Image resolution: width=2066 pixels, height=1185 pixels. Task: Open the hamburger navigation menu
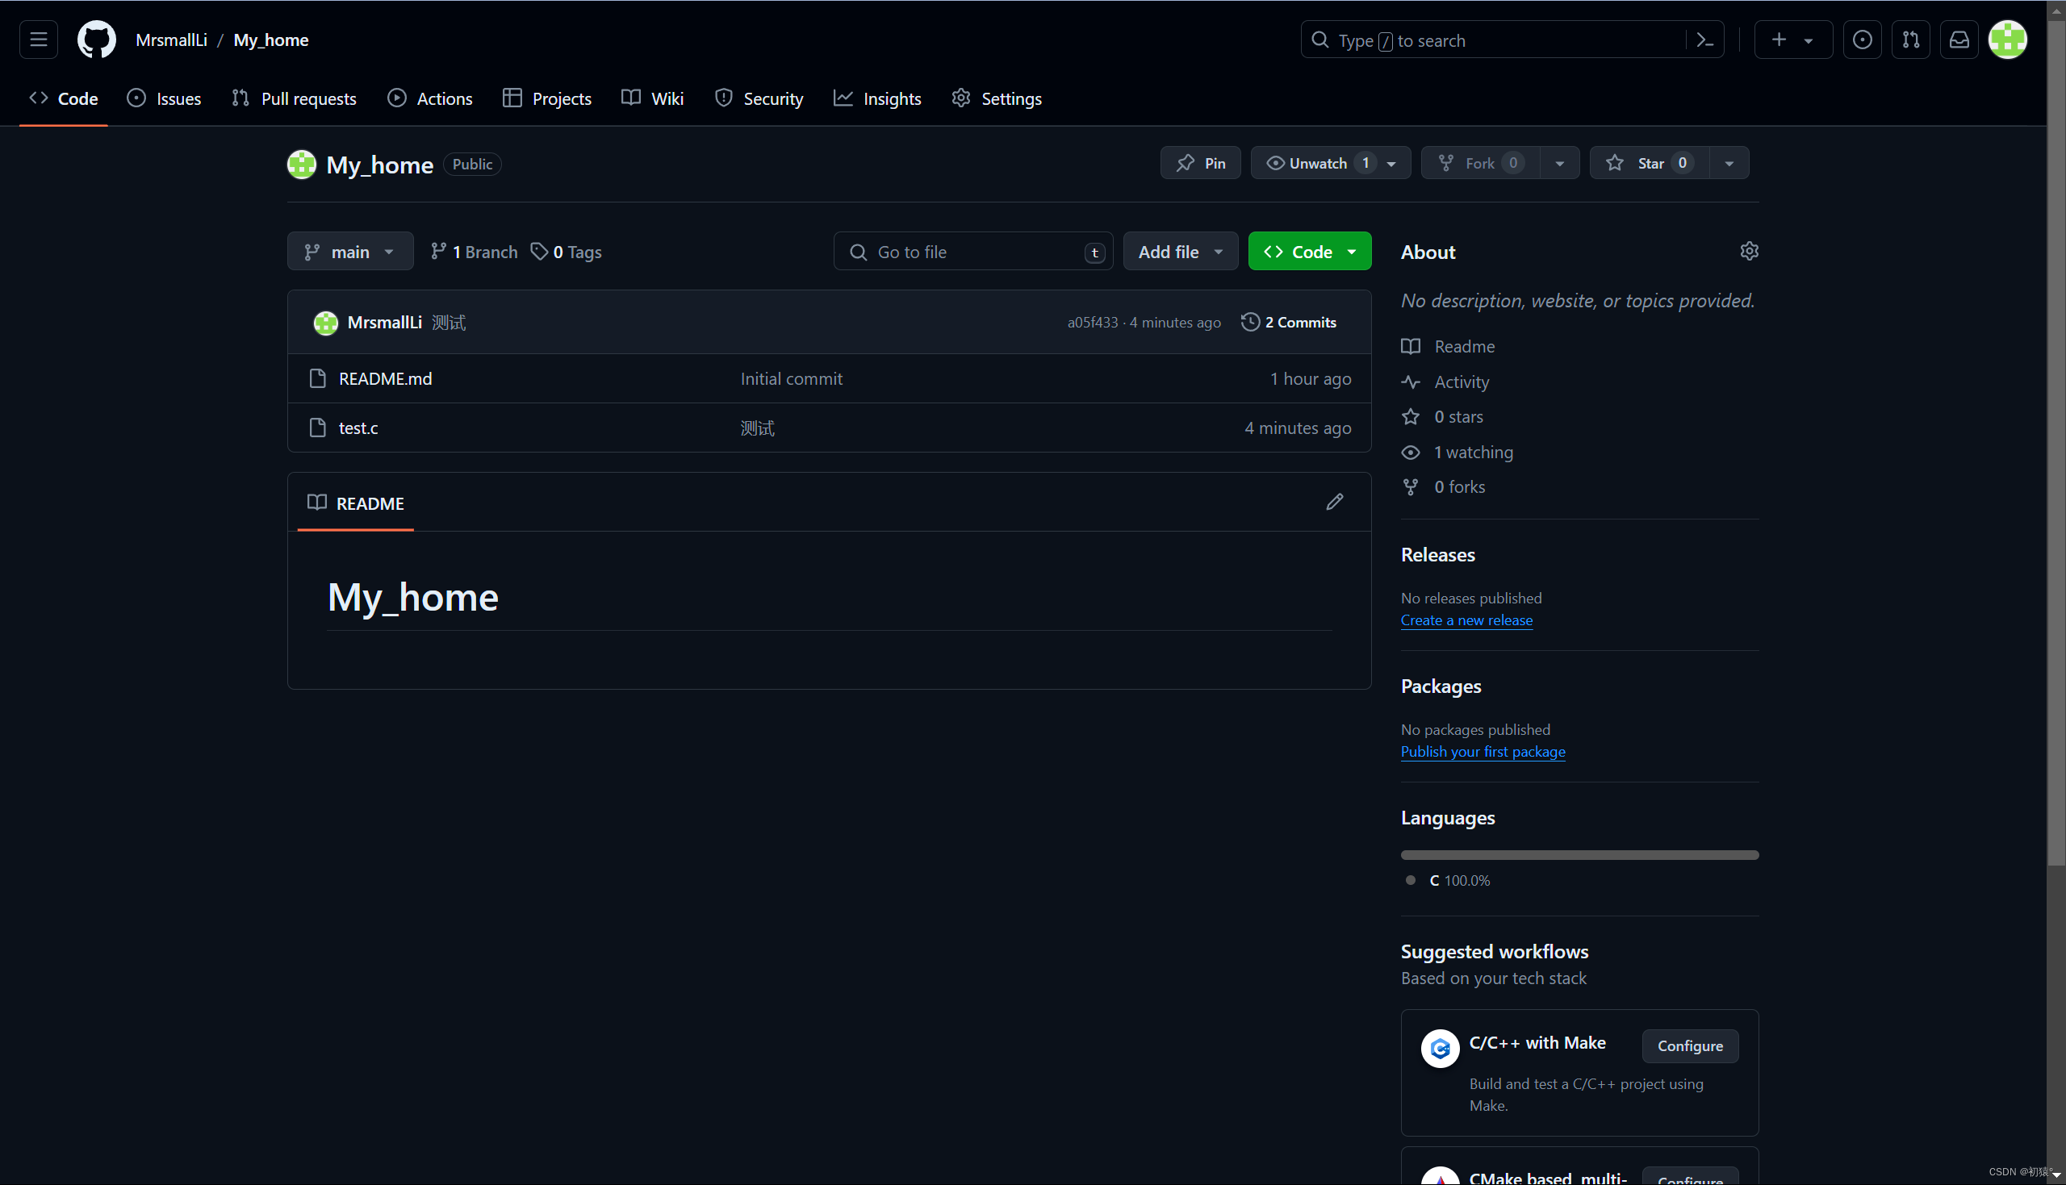click(x=38, y=40)
